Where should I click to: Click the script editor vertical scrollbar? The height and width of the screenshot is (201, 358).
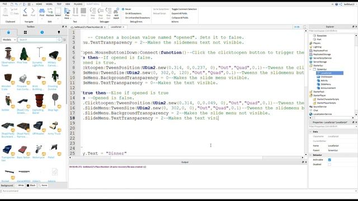pos(306,92)
